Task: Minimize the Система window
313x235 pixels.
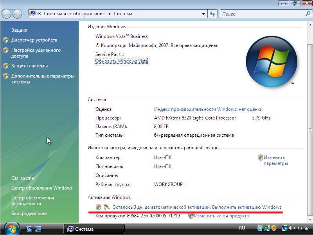Action: (283, 3)
